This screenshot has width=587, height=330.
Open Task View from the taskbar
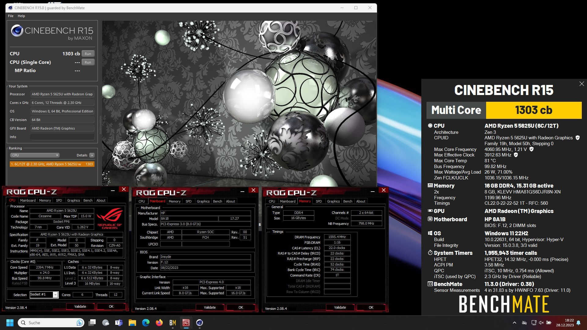point(92,323)
